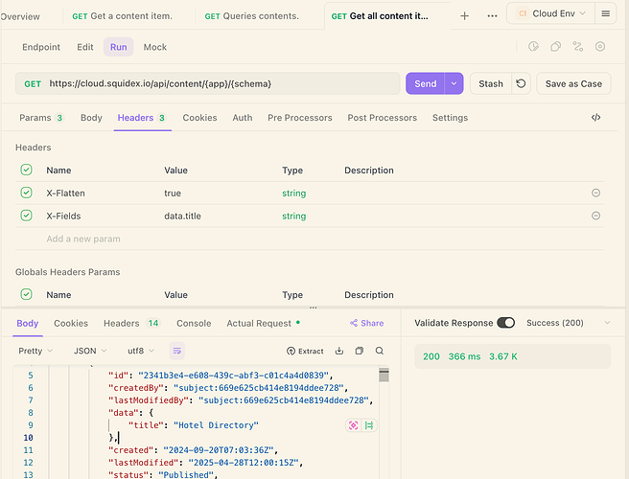Open the history clock icon in the toolbar
The height and width of the screenshot is (479, 629).
(x=533, y=47)
